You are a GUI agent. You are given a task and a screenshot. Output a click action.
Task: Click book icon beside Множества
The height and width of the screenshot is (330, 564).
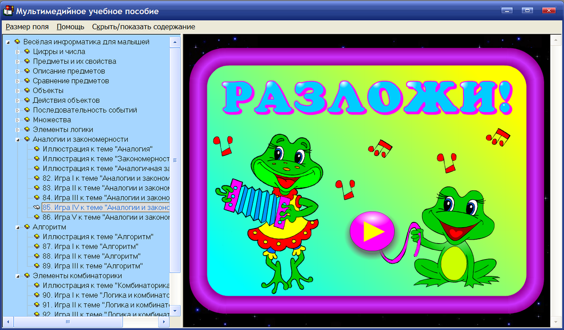tap(27, 120)
